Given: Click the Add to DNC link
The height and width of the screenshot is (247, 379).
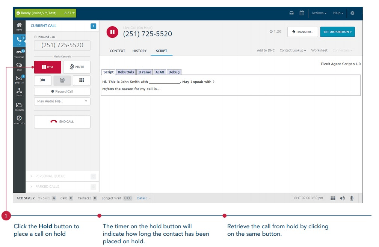Looking at the screenshot, I should 266,51.
